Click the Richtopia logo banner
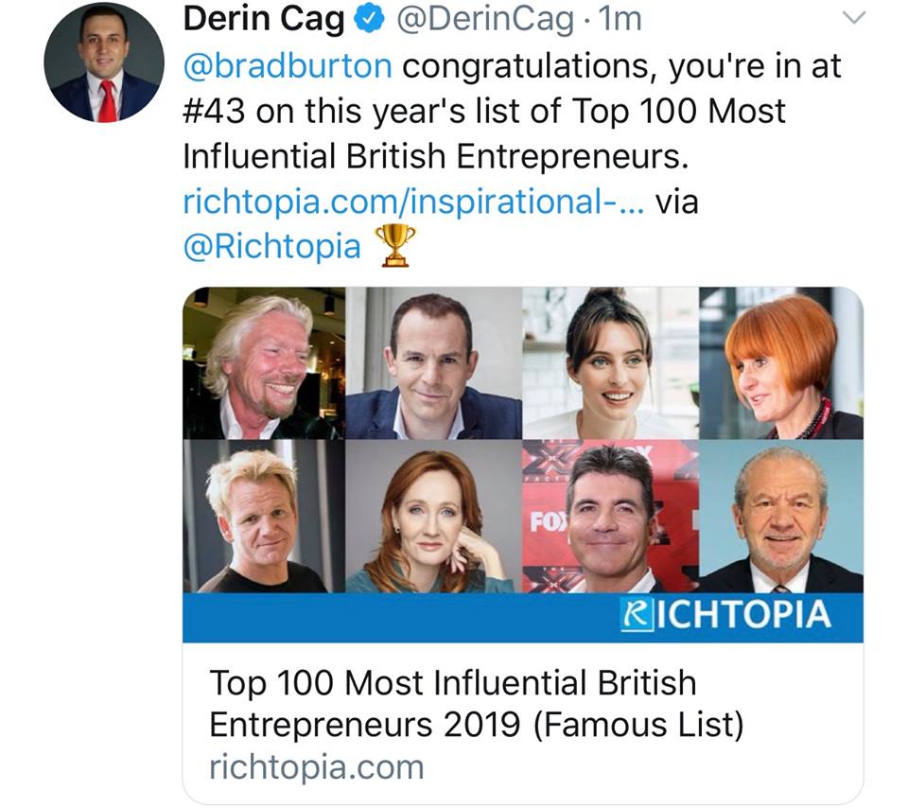Viewport: 908px width, 808px height. [725, 615]
